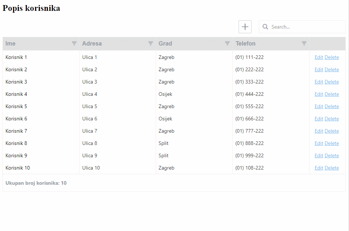349x231 pixels.
Task: Delete the Korisnik 8 row
Action: (x=332, y=143)
